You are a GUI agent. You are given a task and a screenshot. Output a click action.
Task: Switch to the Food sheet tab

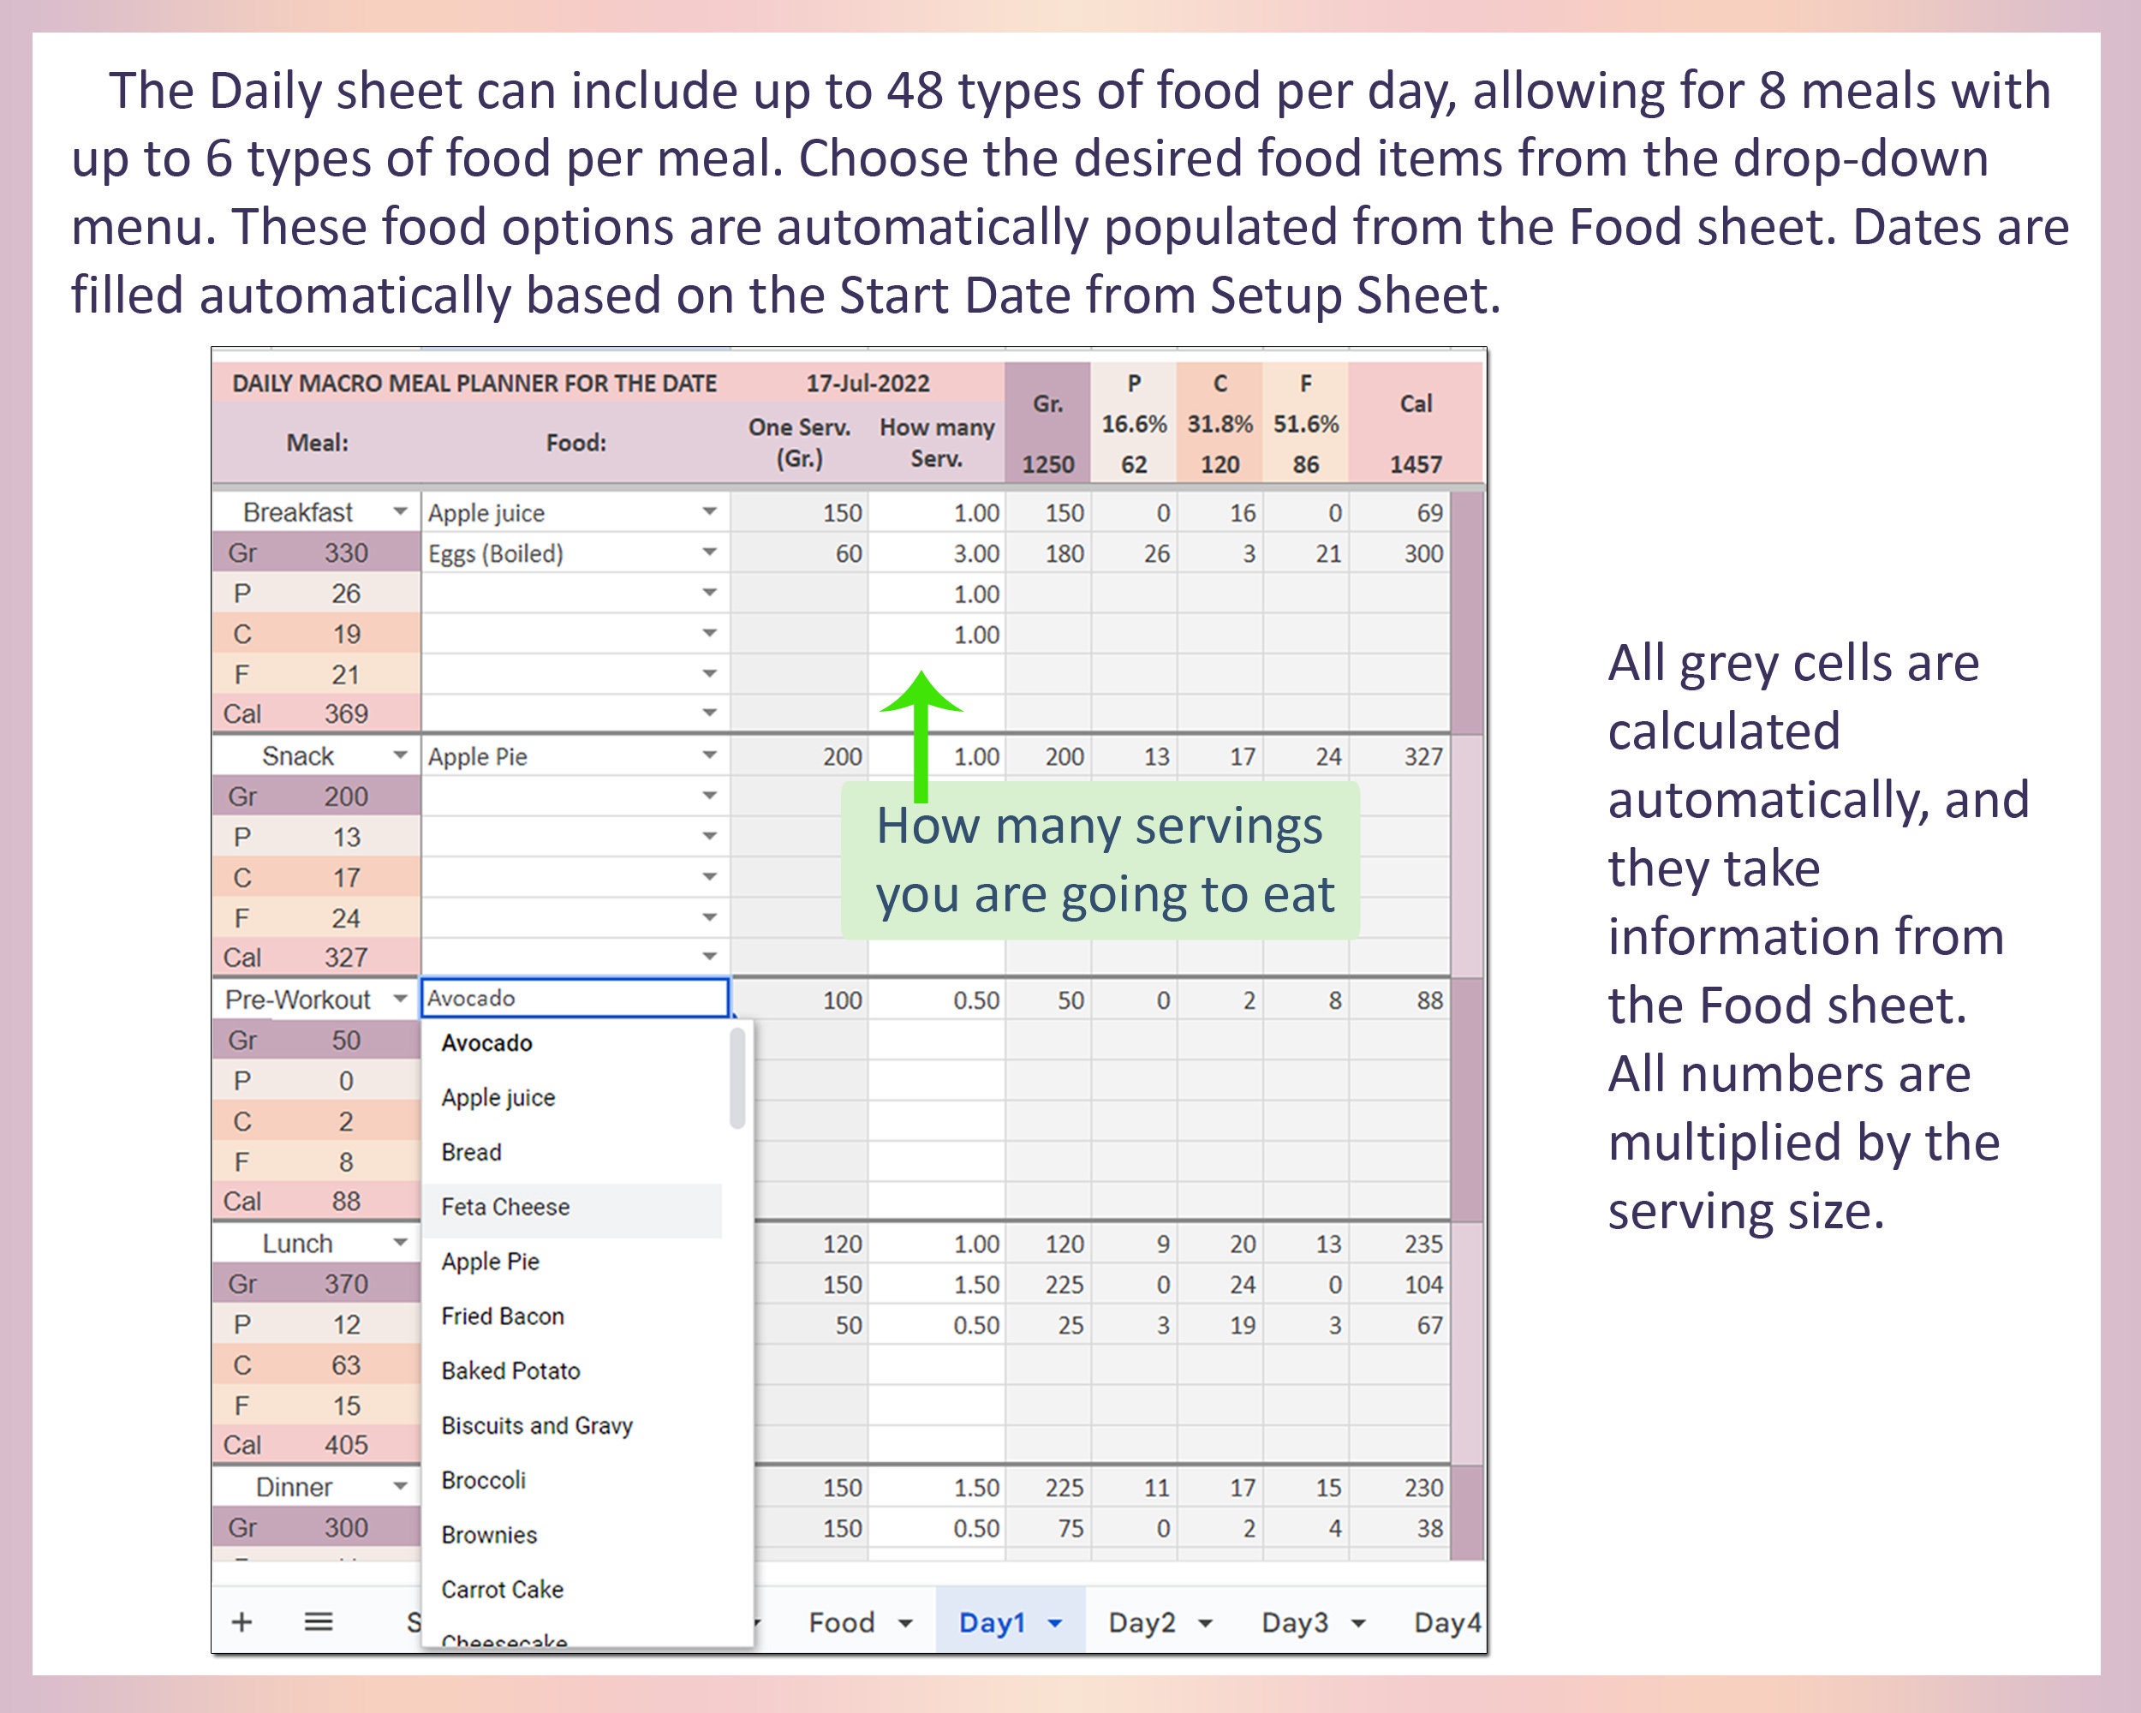[x=841, y=1622]
